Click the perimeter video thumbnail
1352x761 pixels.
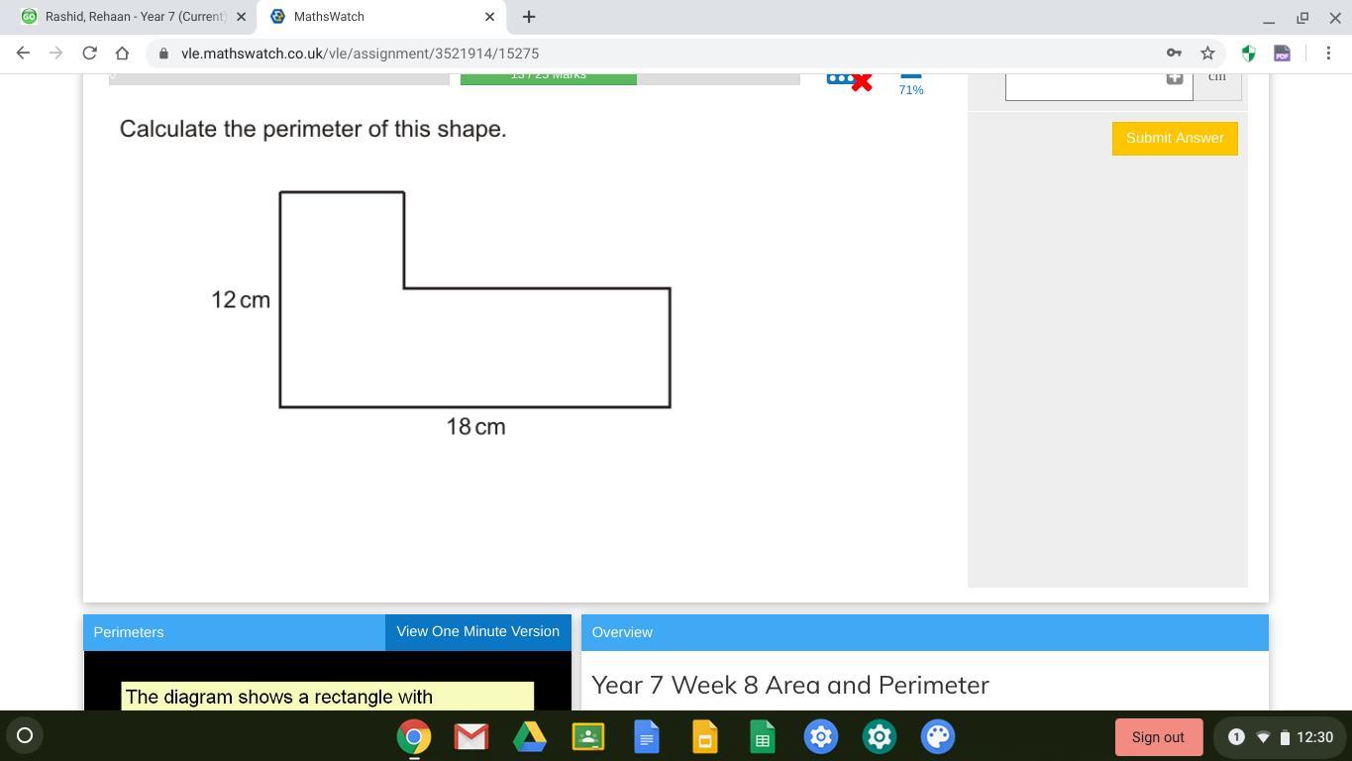(x=328, y=681)
